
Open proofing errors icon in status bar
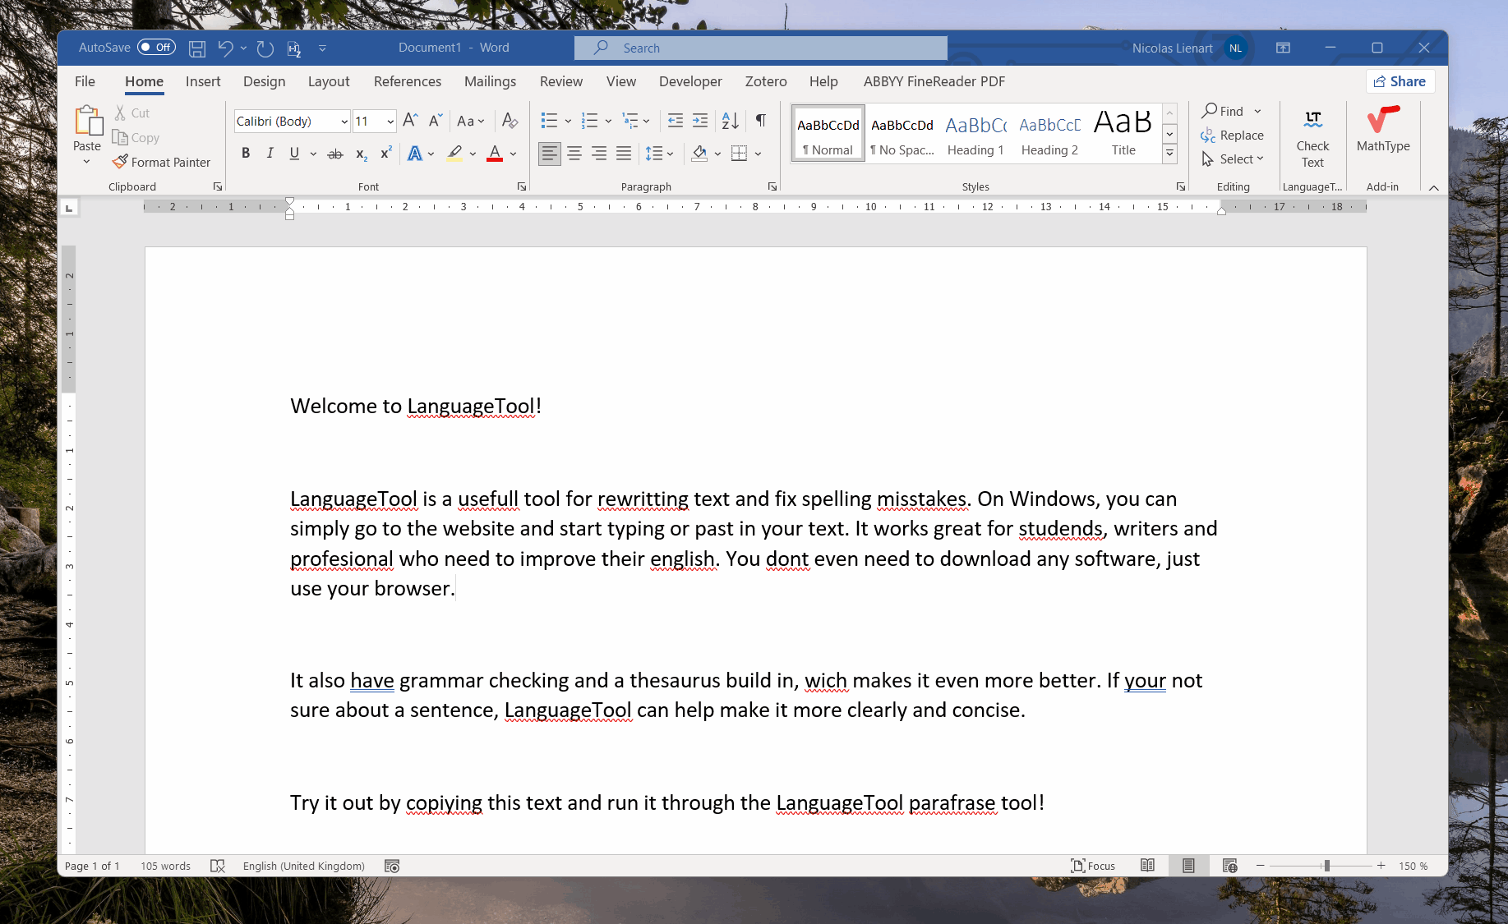pos(218,866)
